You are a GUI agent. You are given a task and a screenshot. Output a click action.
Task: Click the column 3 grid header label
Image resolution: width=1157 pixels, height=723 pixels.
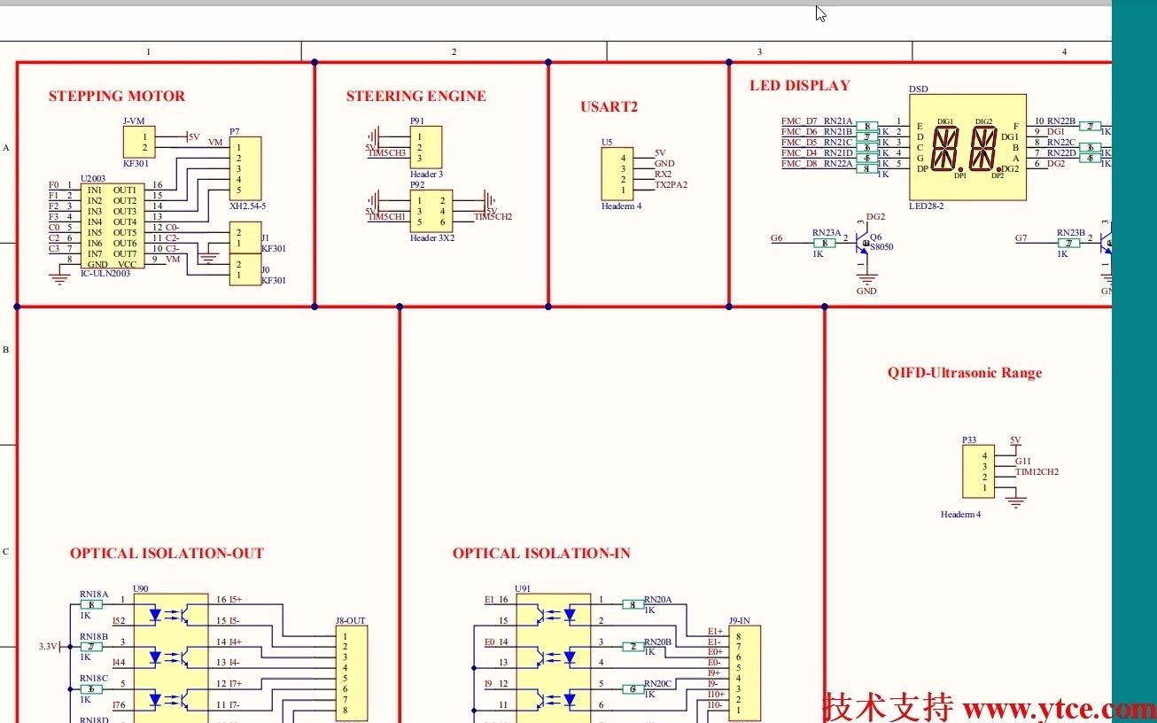point(759,51)
